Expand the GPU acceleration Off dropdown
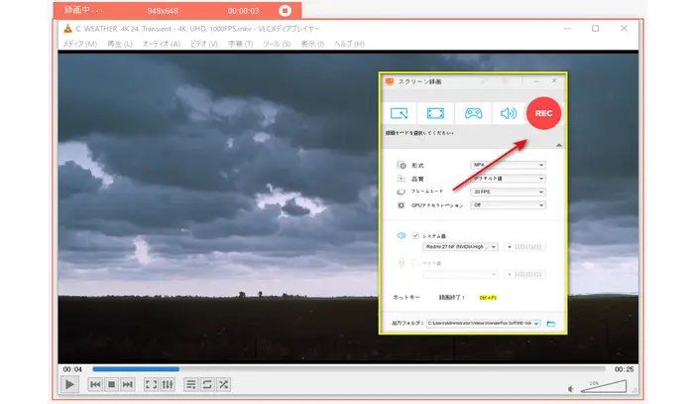Image resolution: width=694 pixels, height=404 pixels. click(x=507, y=204)
